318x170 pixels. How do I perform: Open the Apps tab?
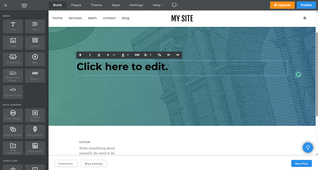[116, 5]
